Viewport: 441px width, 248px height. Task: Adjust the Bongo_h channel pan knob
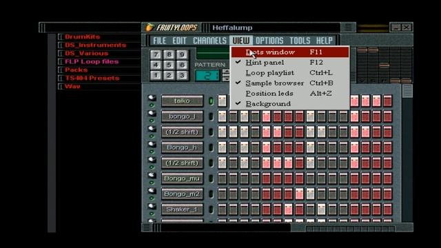point(152,144)
